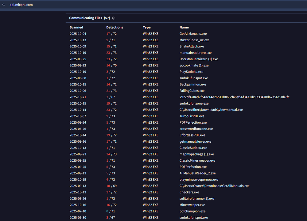307x221 pixels.
Task: Select pdfchampion.exe in the list
Action: [x=192, y=211]
